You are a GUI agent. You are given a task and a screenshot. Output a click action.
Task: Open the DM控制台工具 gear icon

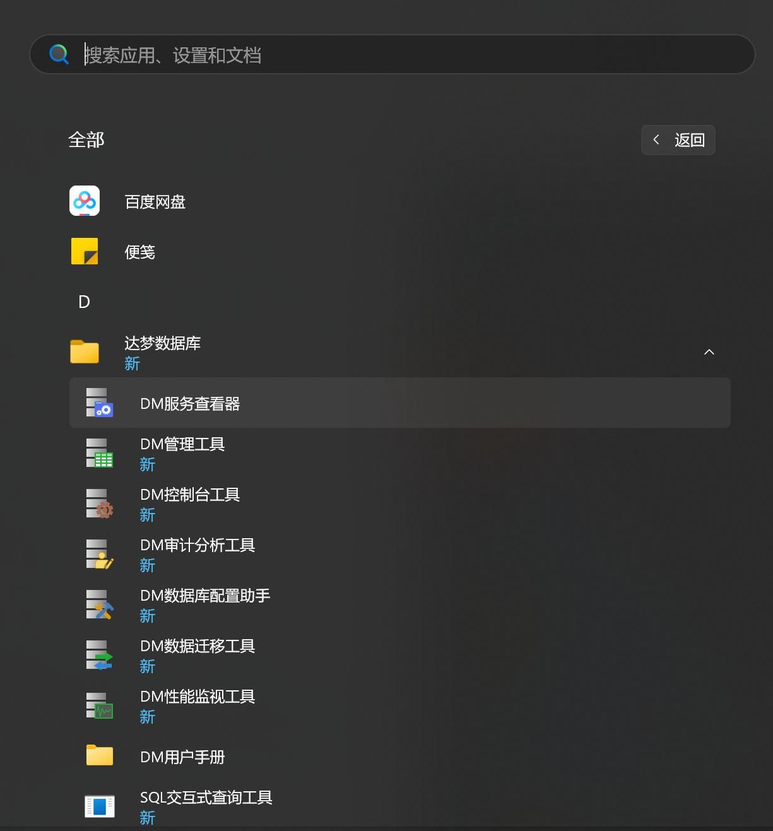pos(100,504)
